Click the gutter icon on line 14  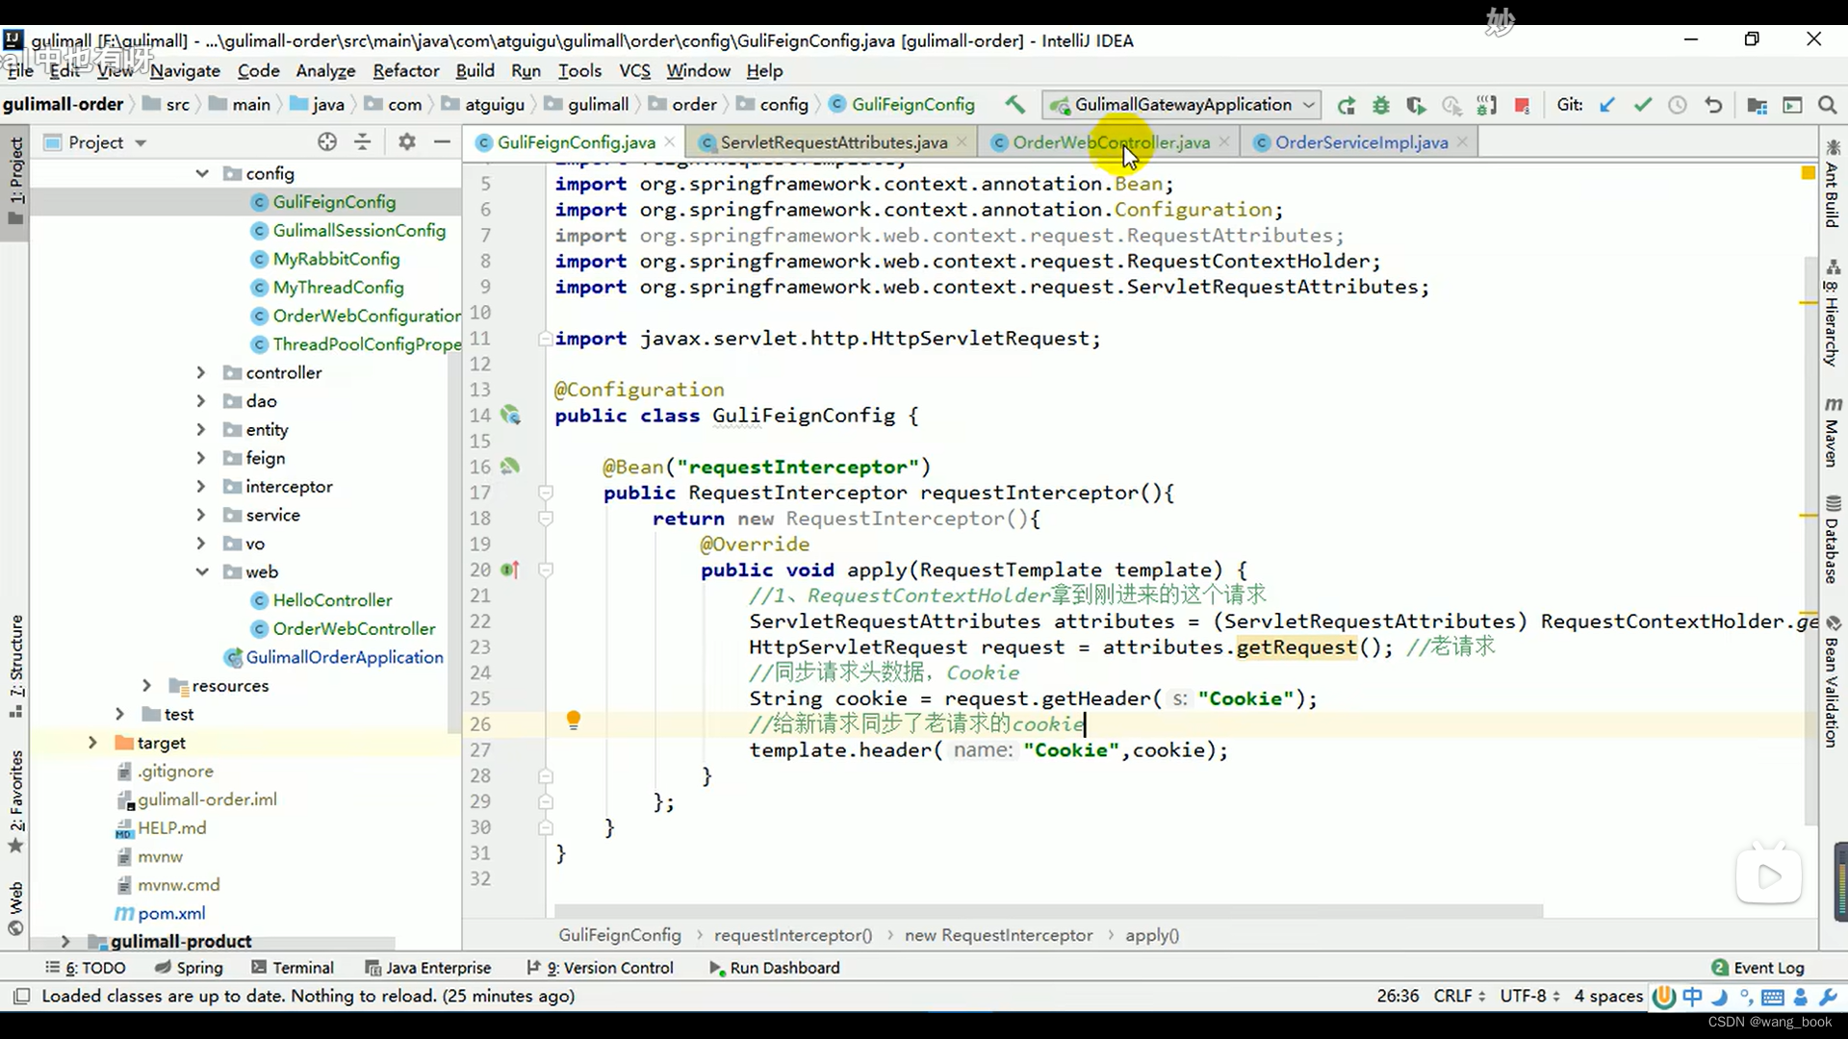(x=510, y=416)
